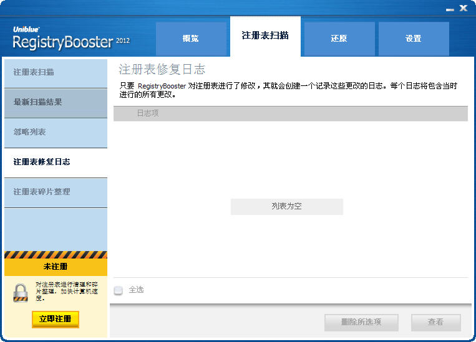Image resolution: width=476 pixels, height=342 pixels.
Task: Open the 设置 tab
Action: 414,39
